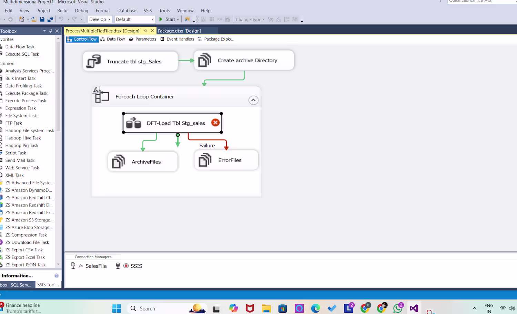
Task: Close the ProcessMultipleFlatFiles.dtsx tab
Action: 152,31
